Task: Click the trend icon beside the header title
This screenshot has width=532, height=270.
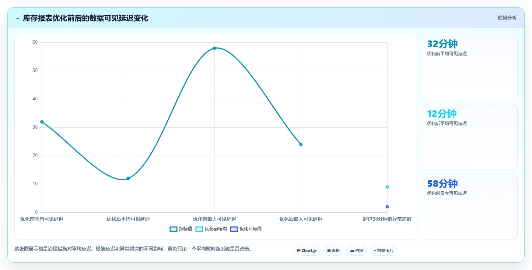Action: [18, 18]
